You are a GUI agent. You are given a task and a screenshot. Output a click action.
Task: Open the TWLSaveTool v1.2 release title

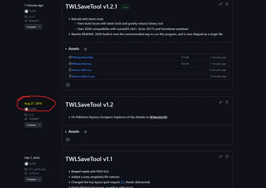(x=89, y=105)
